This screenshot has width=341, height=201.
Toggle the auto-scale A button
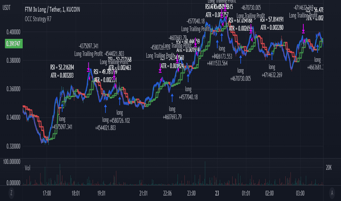pyautogui.click(x=332, y=193)
